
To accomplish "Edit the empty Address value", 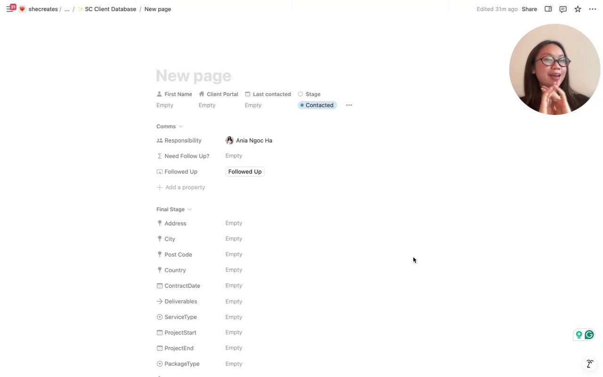I will point(234,223).
